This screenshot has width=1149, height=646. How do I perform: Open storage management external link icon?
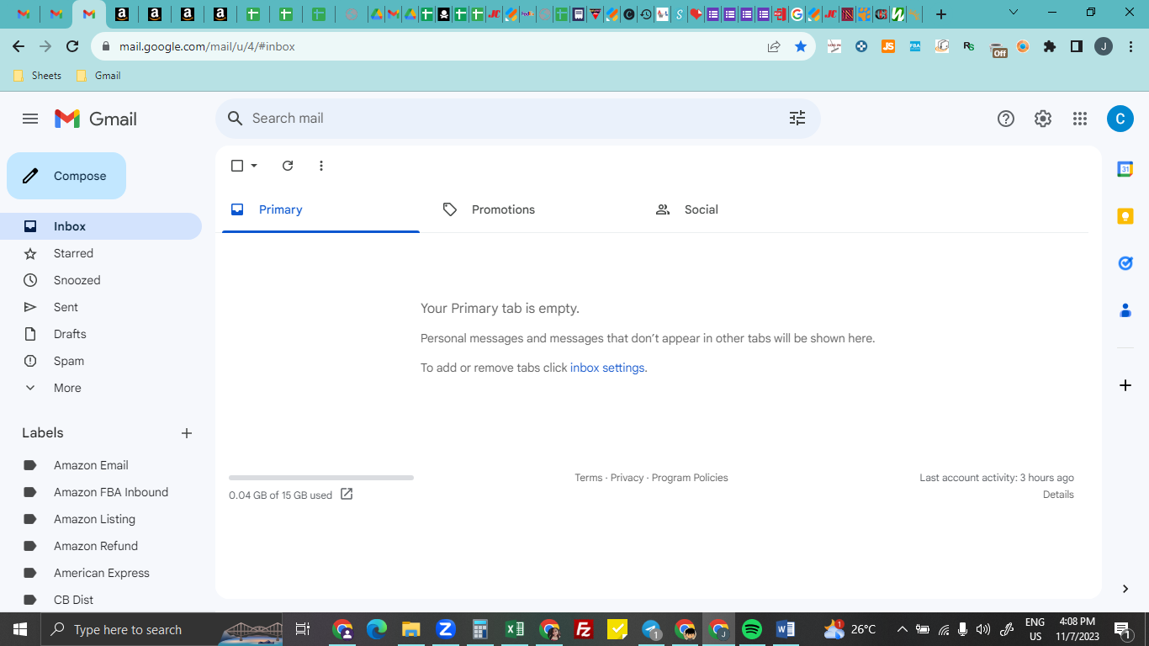(347, 494)
